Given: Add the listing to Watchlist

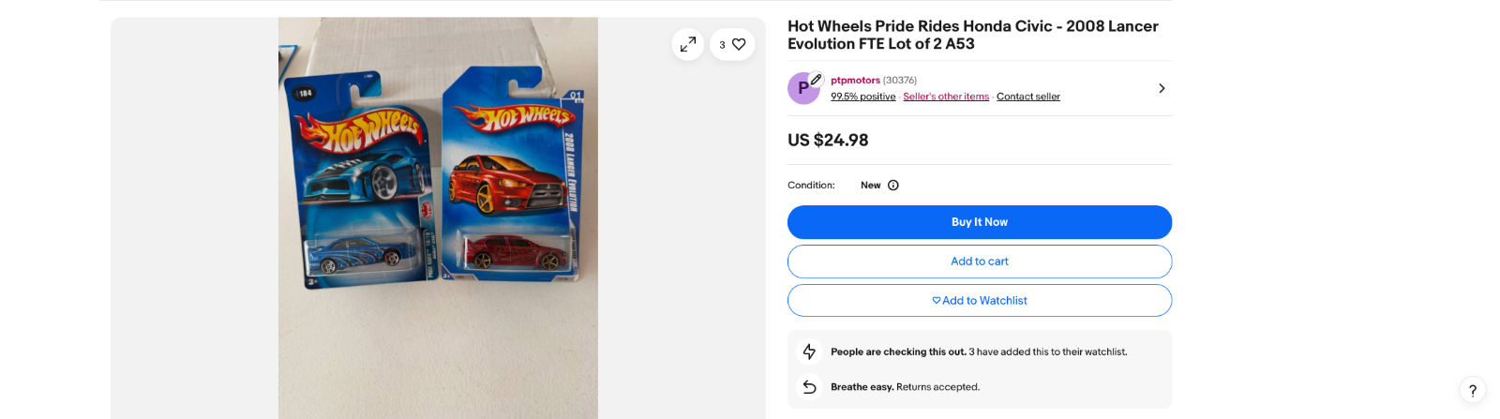Looking at the screenshot, I should [979, 301].
